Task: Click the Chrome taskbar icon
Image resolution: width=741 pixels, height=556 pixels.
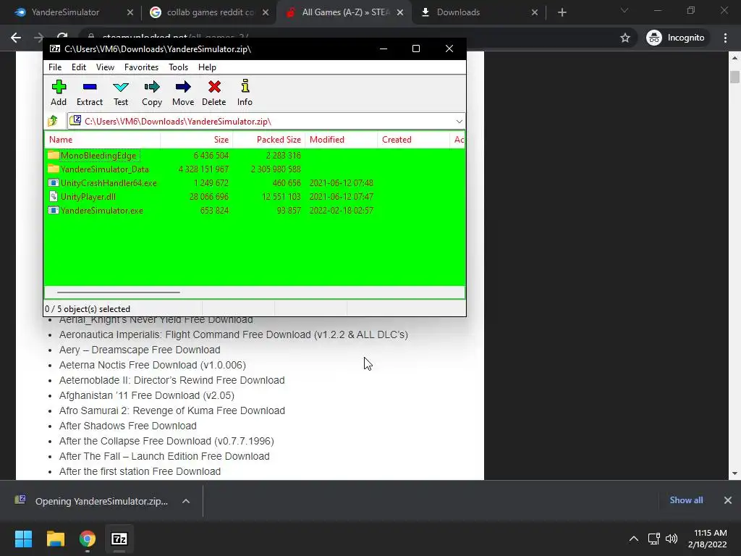Action: pyautogui.click(x=88, y=539)
